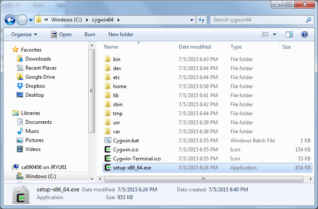Select the usr folder icon

pos(108,123)
